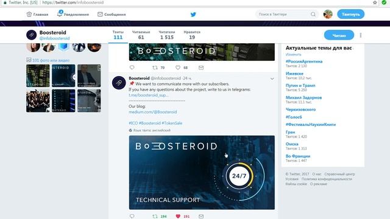Click the #TokenSale hashtag
390x219 pixels.
pyautogui.click(x=172, y=123)
